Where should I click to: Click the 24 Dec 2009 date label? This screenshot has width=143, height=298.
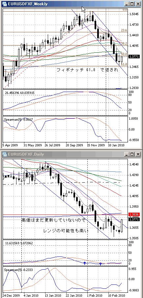[x=11, y=296]
